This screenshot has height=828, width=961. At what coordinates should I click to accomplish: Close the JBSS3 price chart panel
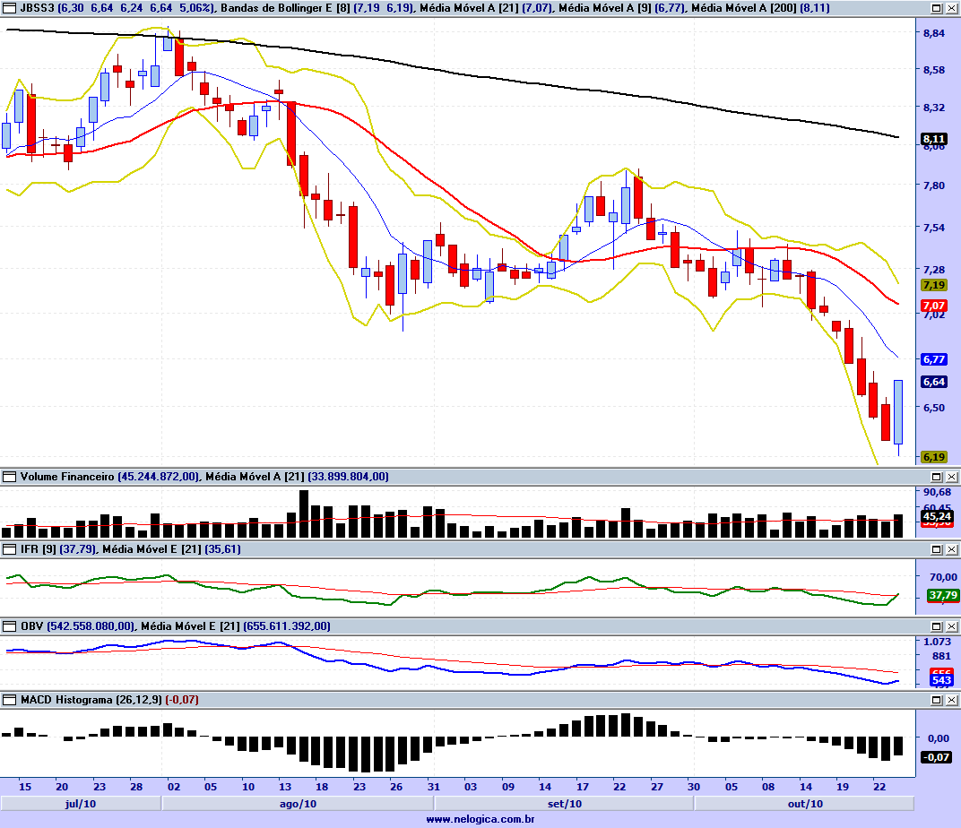[x=951, y=8]
